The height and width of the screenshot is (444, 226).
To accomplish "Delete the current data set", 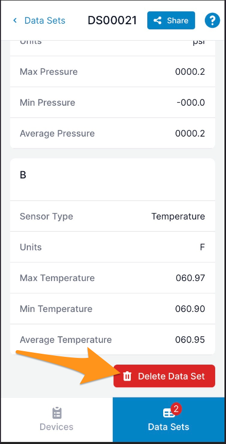I will pyautogui.click(x=164, y=376).
